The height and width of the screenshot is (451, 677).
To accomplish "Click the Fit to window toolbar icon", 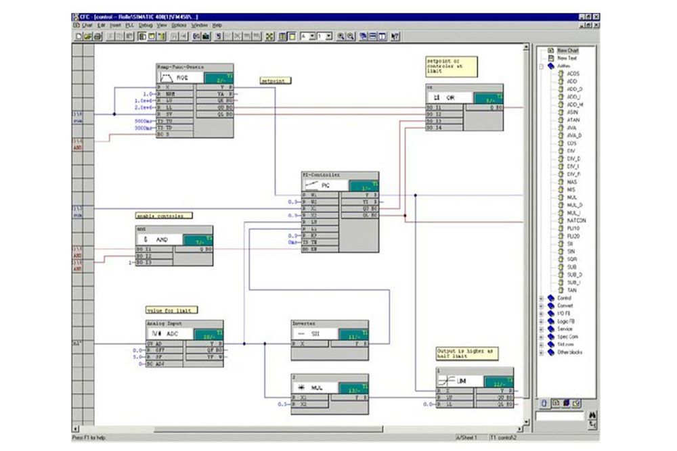I will point(269,36).
